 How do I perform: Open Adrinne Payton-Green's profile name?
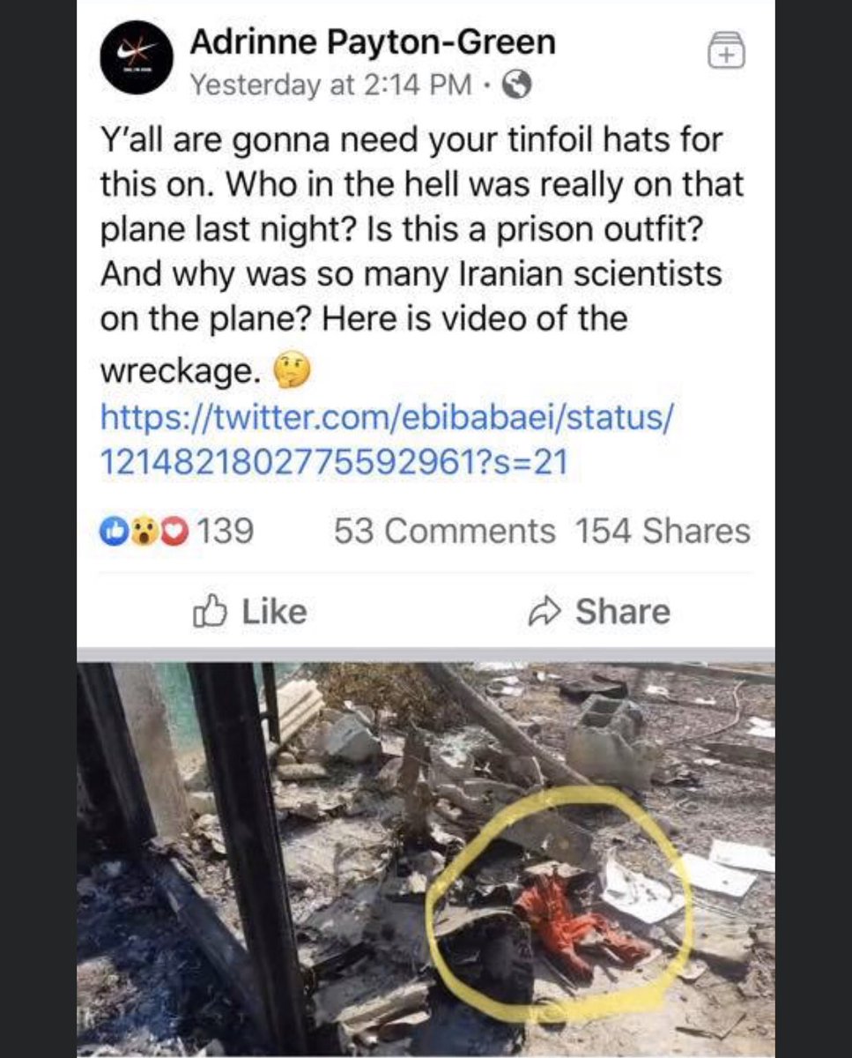(373, 41)
